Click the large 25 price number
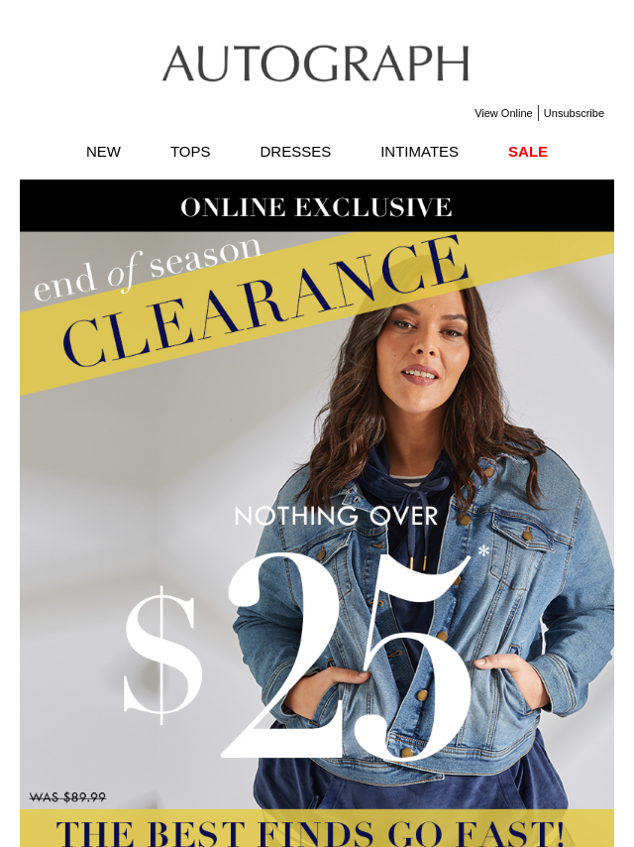Image resolution: width=634 pixels, height=847 pixels. (346, 657)
